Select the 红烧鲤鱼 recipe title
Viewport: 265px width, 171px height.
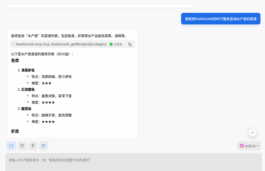(28, 89)
